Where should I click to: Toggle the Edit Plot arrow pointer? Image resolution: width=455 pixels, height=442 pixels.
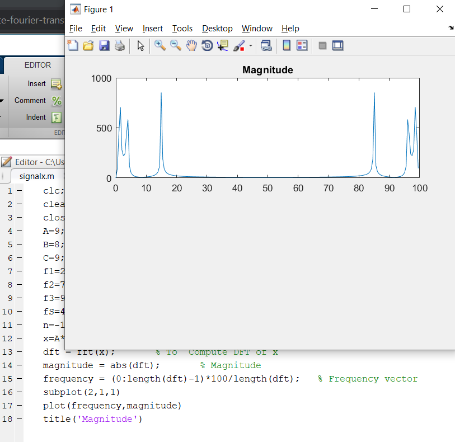tap(140, 46)
